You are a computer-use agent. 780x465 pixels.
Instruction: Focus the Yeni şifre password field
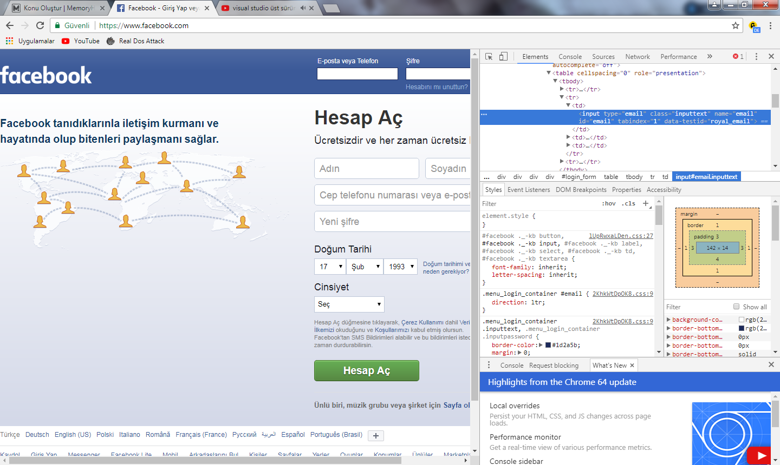point(393,222)
